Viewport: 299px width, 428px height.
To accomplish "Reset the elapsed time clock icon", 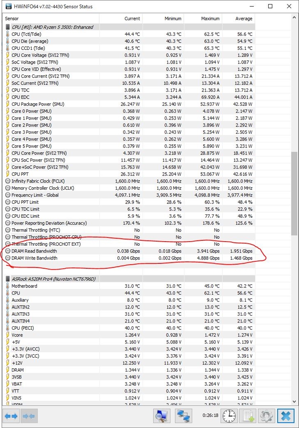I will pyautogui.click(x=229, y=416).
